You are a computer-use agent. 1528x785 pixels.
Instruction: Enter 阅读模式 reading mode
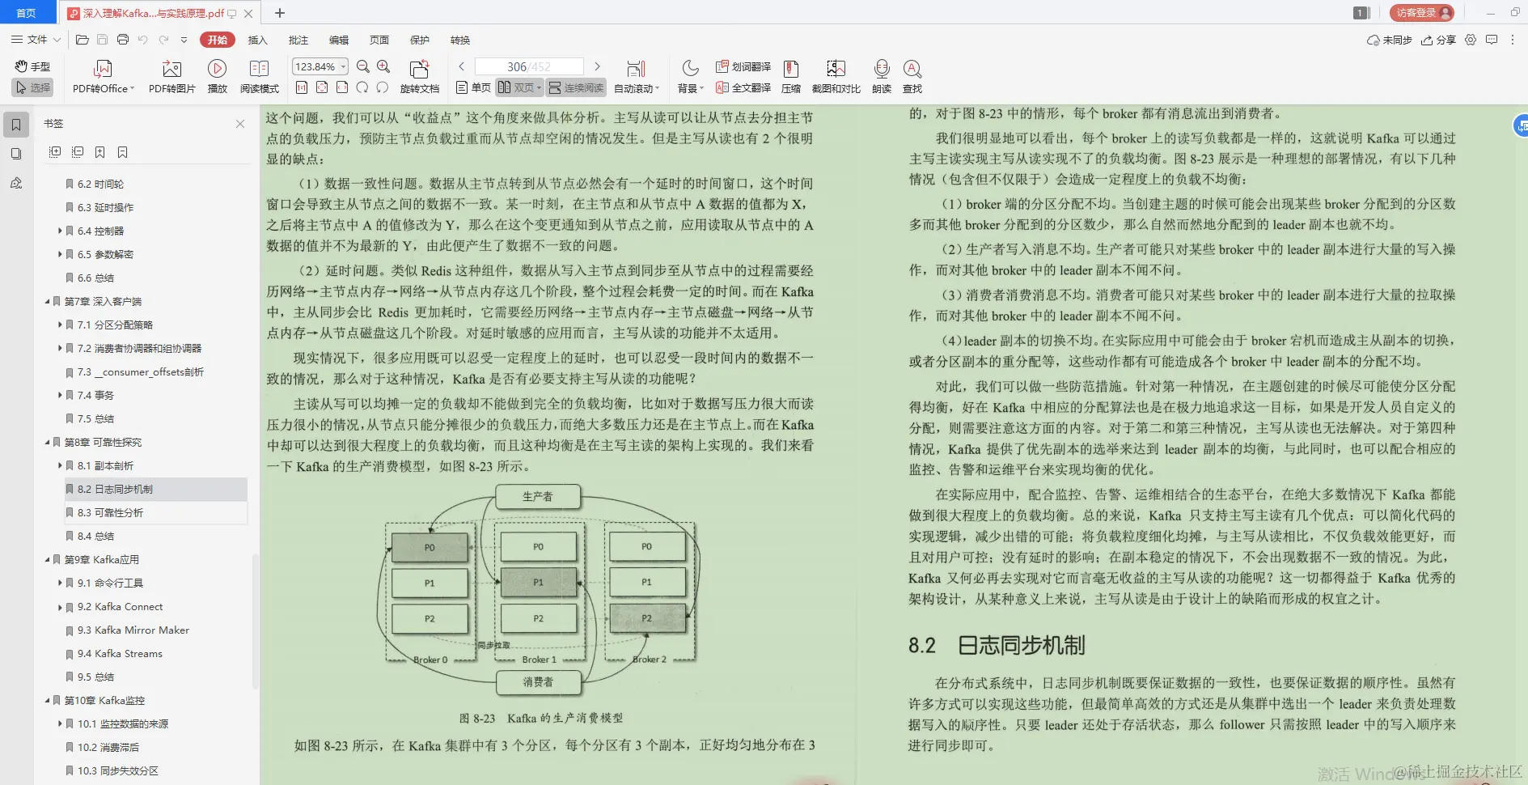point(260,75)
